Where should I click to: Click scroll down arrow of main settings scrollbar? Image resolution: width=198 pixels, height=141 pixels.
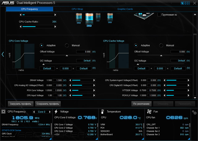[x=195, y=98]
